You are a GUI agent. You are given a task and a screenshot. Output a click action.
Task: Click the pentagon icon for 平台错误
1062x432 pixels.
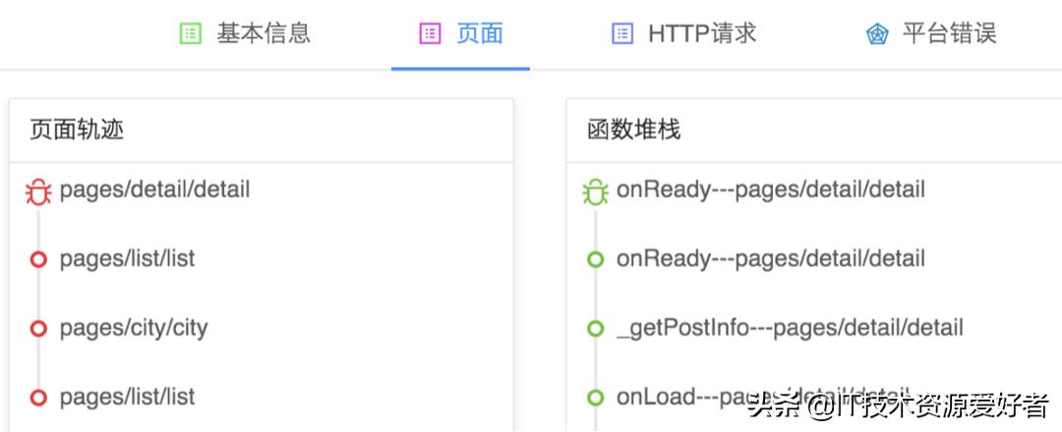877,34
